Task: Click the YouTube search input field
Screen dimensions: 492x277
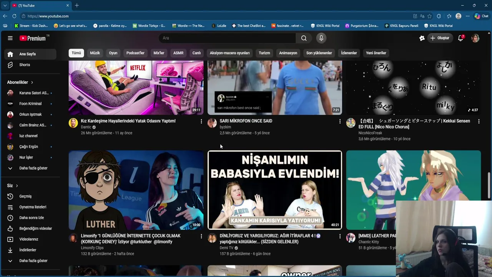Action: pyautogui.click(x=227, y=38)
